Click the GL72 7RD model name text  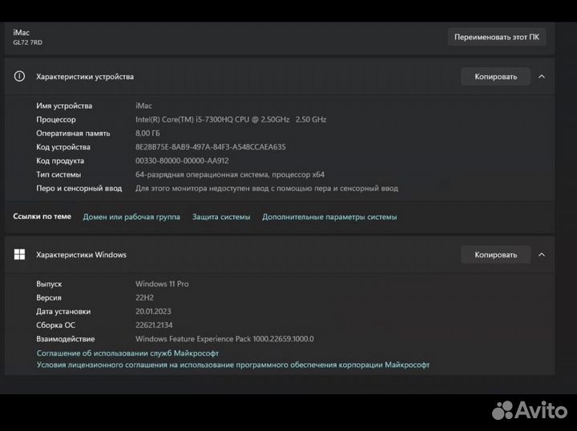(x=27, y=42)
